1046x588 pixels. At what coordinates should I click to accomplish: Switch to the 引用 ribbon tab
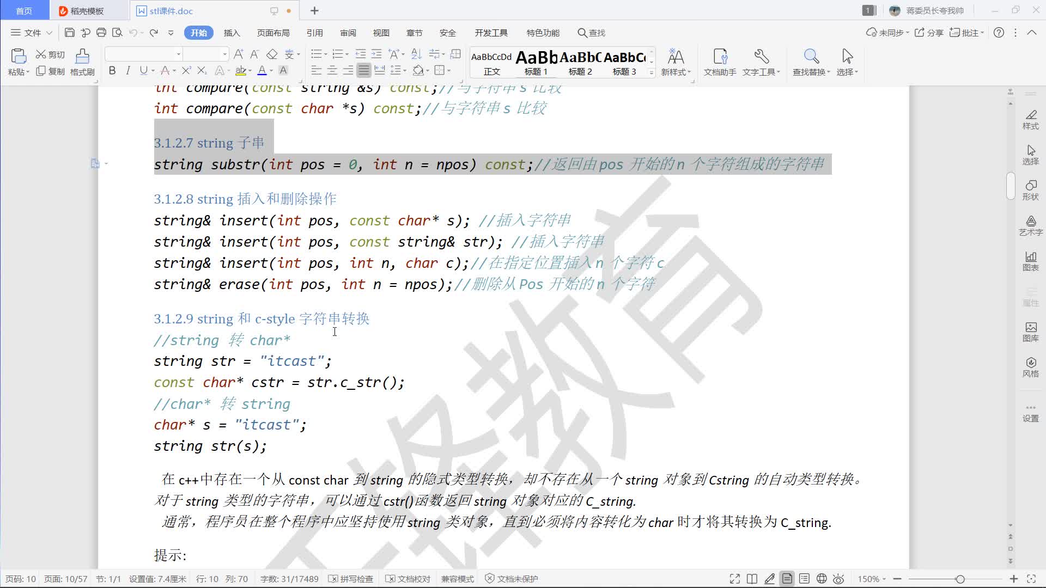(x=314, y=33)
